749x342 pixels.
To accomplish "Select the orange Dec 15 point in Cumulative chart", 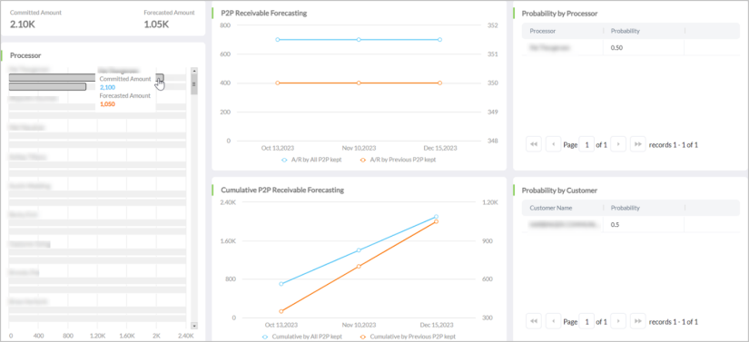I will coord(436,221).
